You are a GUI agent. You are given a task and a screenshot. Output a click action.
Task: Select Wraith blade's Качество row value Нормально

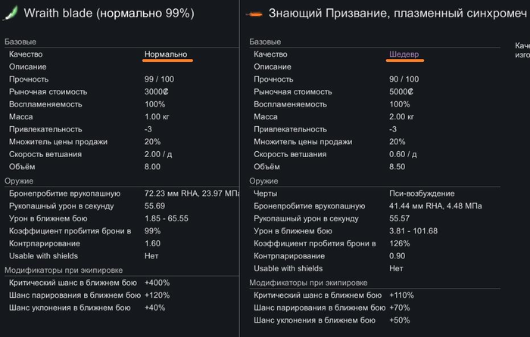(x=167, y=54)
